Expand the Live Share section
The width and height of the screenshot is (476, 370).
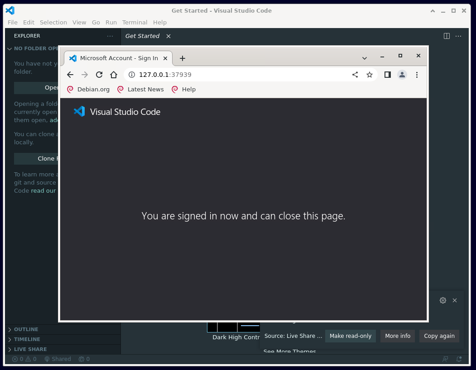30,349
